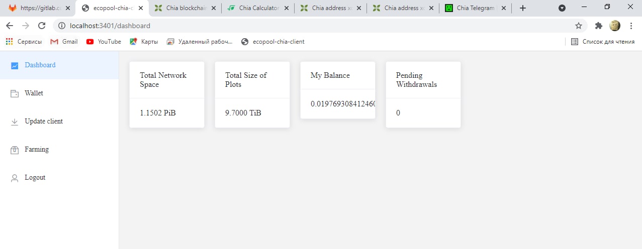Open the Wallet menu item
The width and height of the screenshot is (642, 249).
click(x=34, y=93)
